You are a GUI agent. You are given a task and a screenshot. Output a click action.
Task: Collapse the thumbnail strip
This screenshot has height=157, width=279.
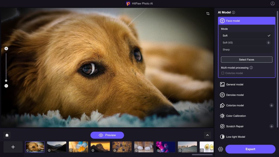pyautogui.click(x=207, y=135)
